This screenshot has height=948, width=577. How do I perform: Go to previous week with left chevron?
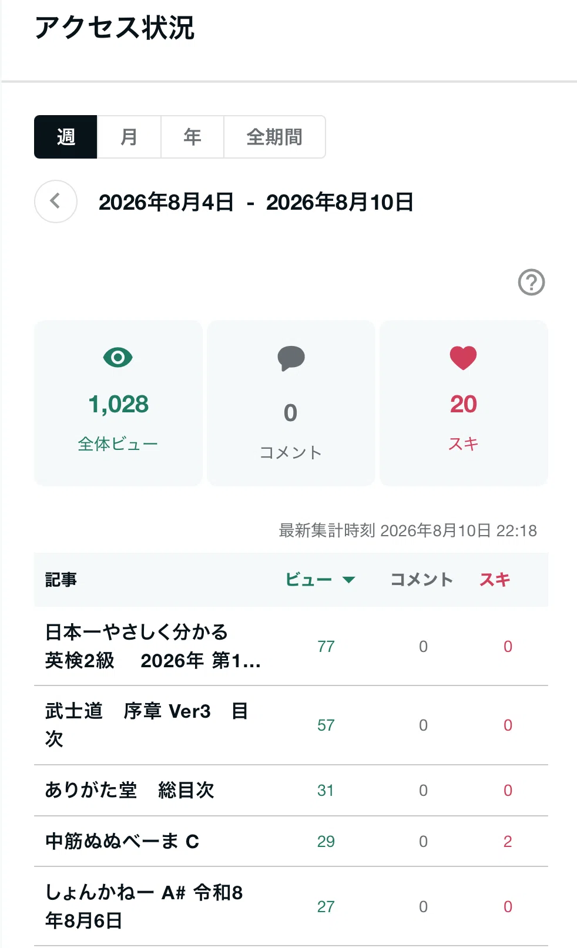[56, 201]
